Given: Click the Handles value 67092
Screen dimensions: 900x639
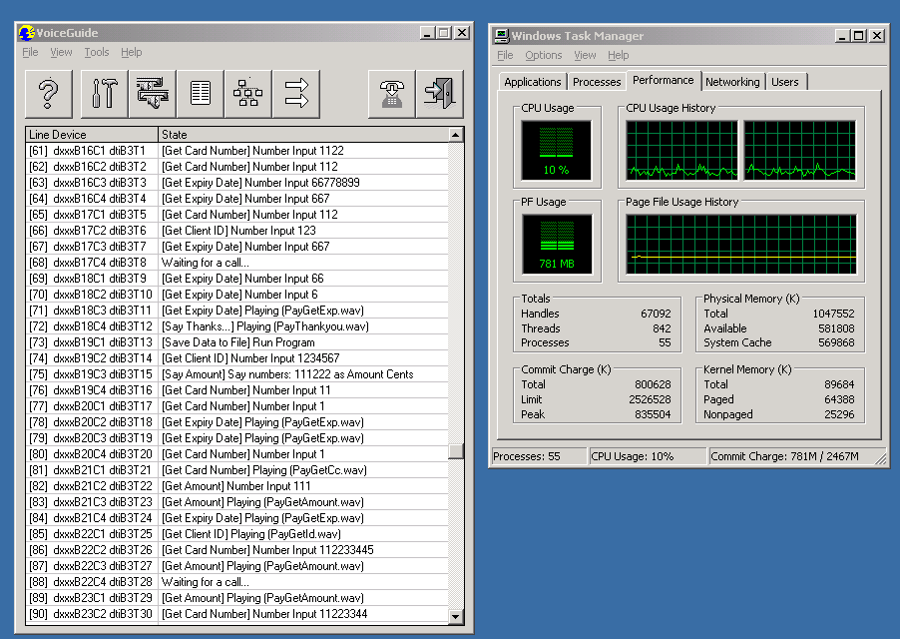Looking at the screenshot, I should (656, 314).
